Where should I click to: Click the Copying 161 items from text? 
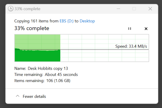point(36,21)
